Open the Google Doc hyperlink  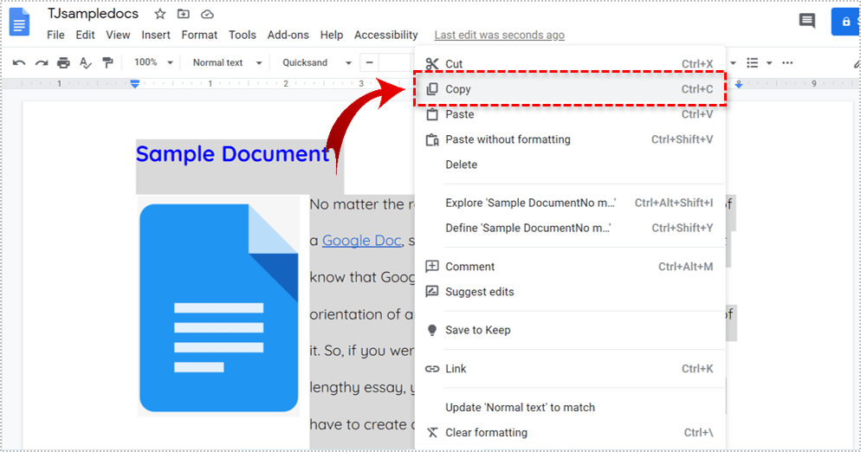tap(361, 241)
